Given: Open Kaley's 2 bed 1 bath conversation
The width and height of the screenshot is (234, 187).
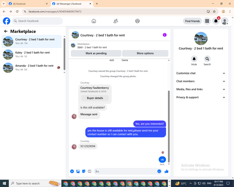Looking at the screenshot, I should coord(31,54).
